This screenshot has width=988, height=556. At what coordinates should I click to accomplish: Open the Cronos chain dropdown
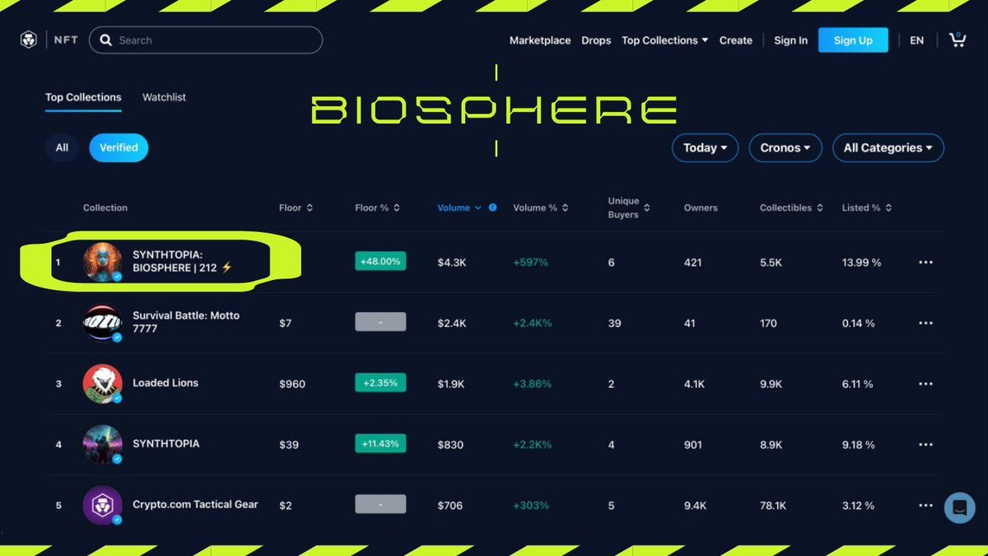[785, 147]
